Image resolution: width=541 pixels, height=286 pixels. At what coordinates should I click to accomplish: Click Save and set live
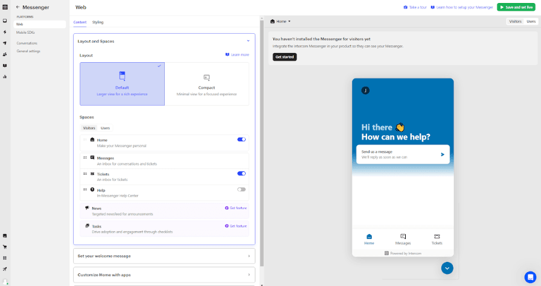(x=516, y=7)
